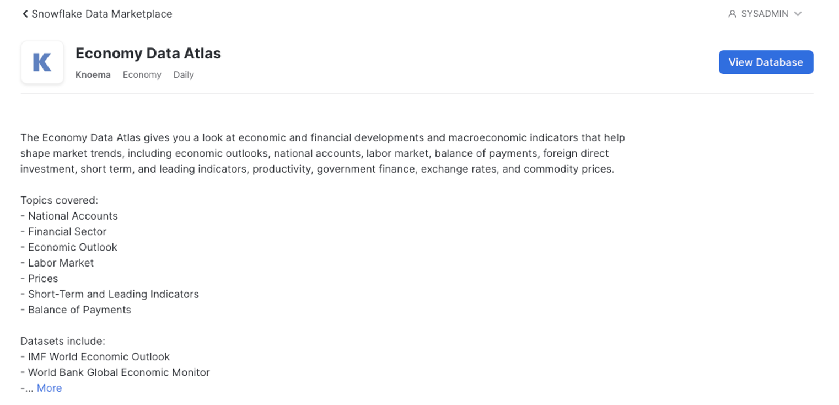The image size is (839, 405).
Task: Select the Knoema provider name
Action: (x=93, y=75)
